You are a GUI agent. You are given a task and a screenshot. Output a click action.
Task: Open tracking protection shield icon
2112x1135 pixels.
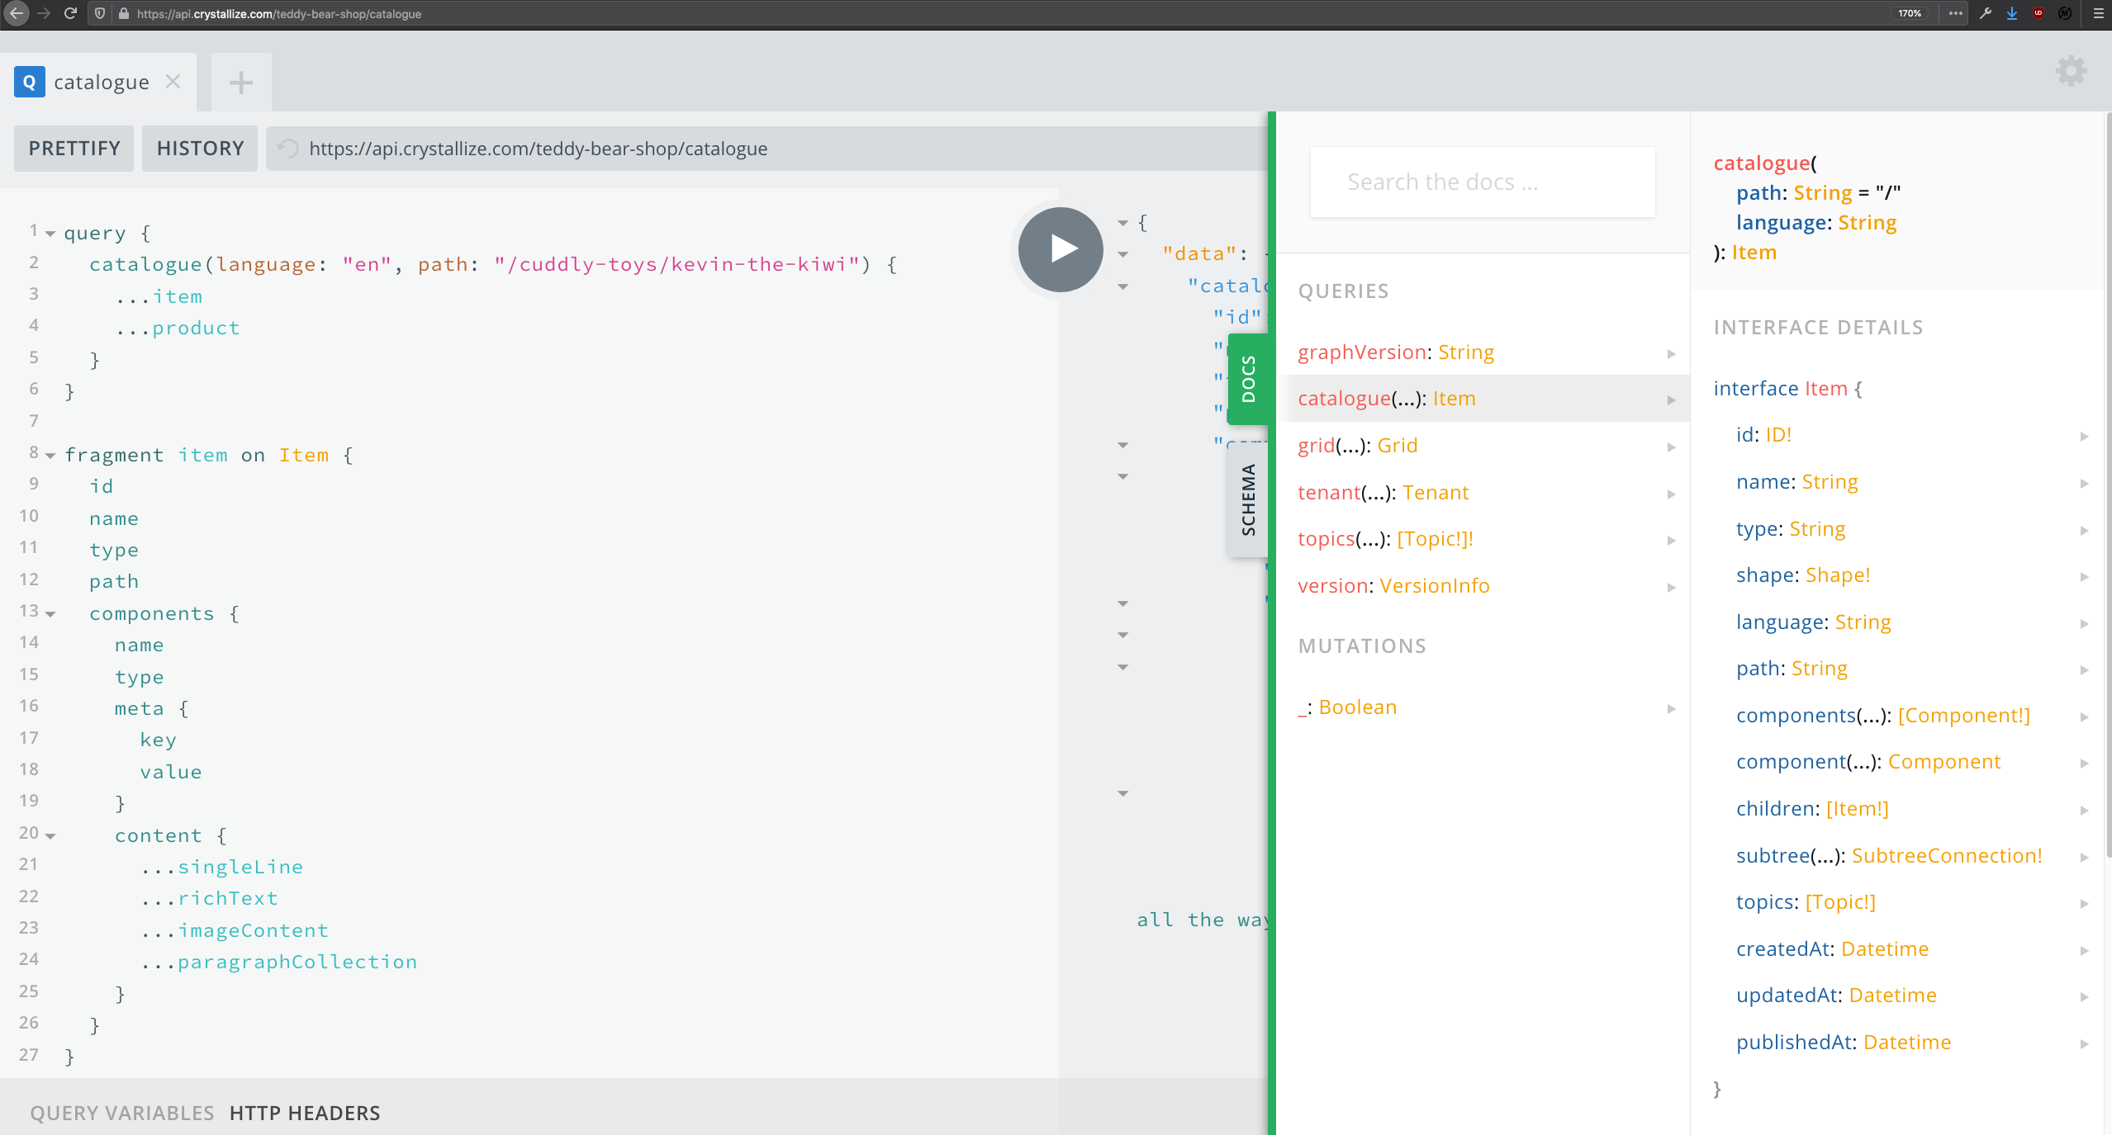pos(99,13)
